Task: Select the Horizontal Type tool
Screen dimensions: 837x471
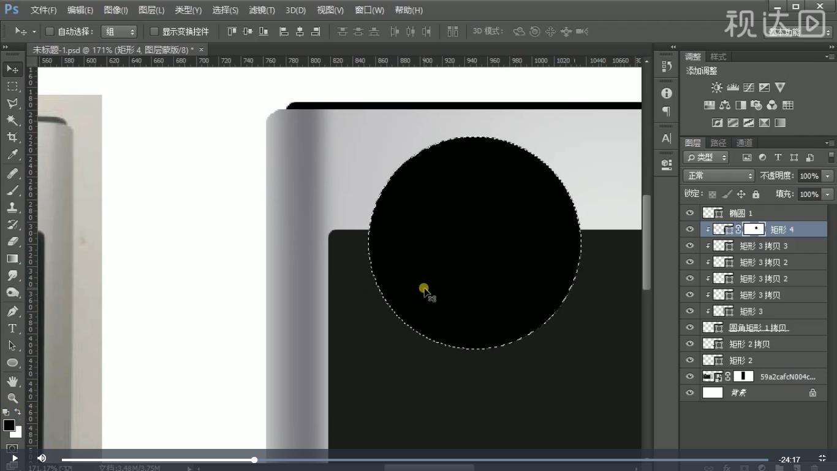Action: click(x=12, y=329)
